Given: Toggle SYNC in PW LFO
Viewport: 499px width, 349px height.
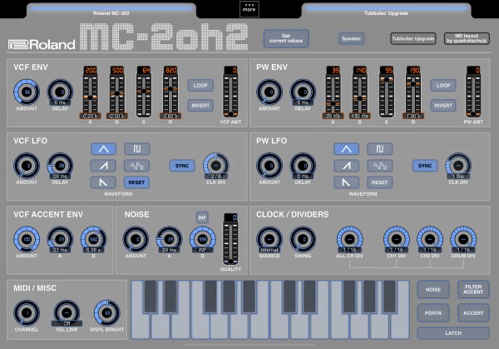Looking at the screenshot, I should pyautogui.click(x=425, y=166).
